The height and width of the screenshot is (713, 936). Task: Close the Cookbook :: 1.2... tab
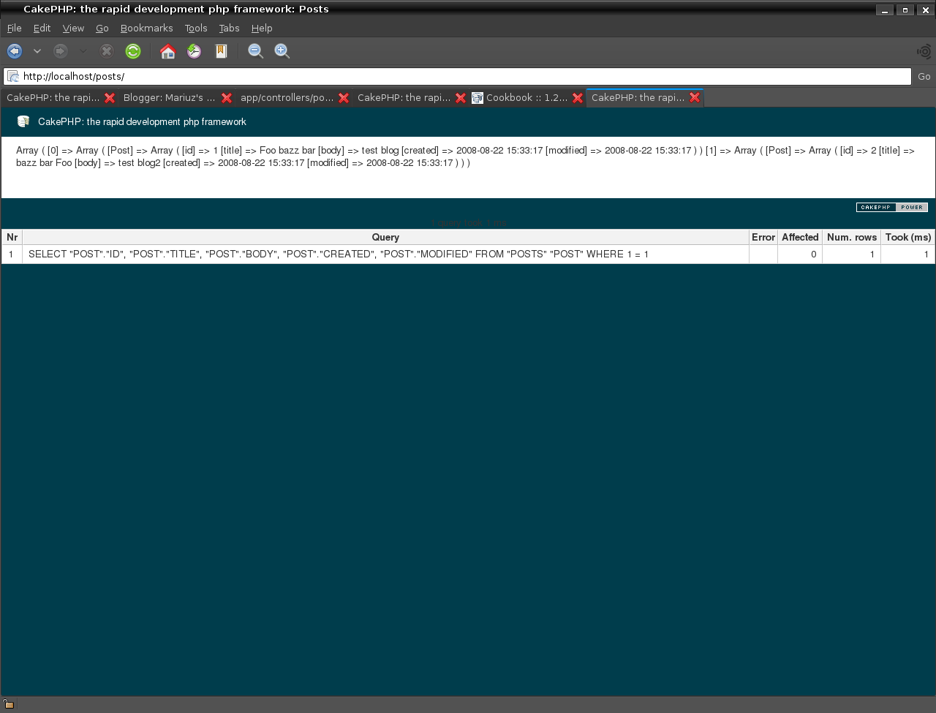pyautogui.click(x=578, y=98)
